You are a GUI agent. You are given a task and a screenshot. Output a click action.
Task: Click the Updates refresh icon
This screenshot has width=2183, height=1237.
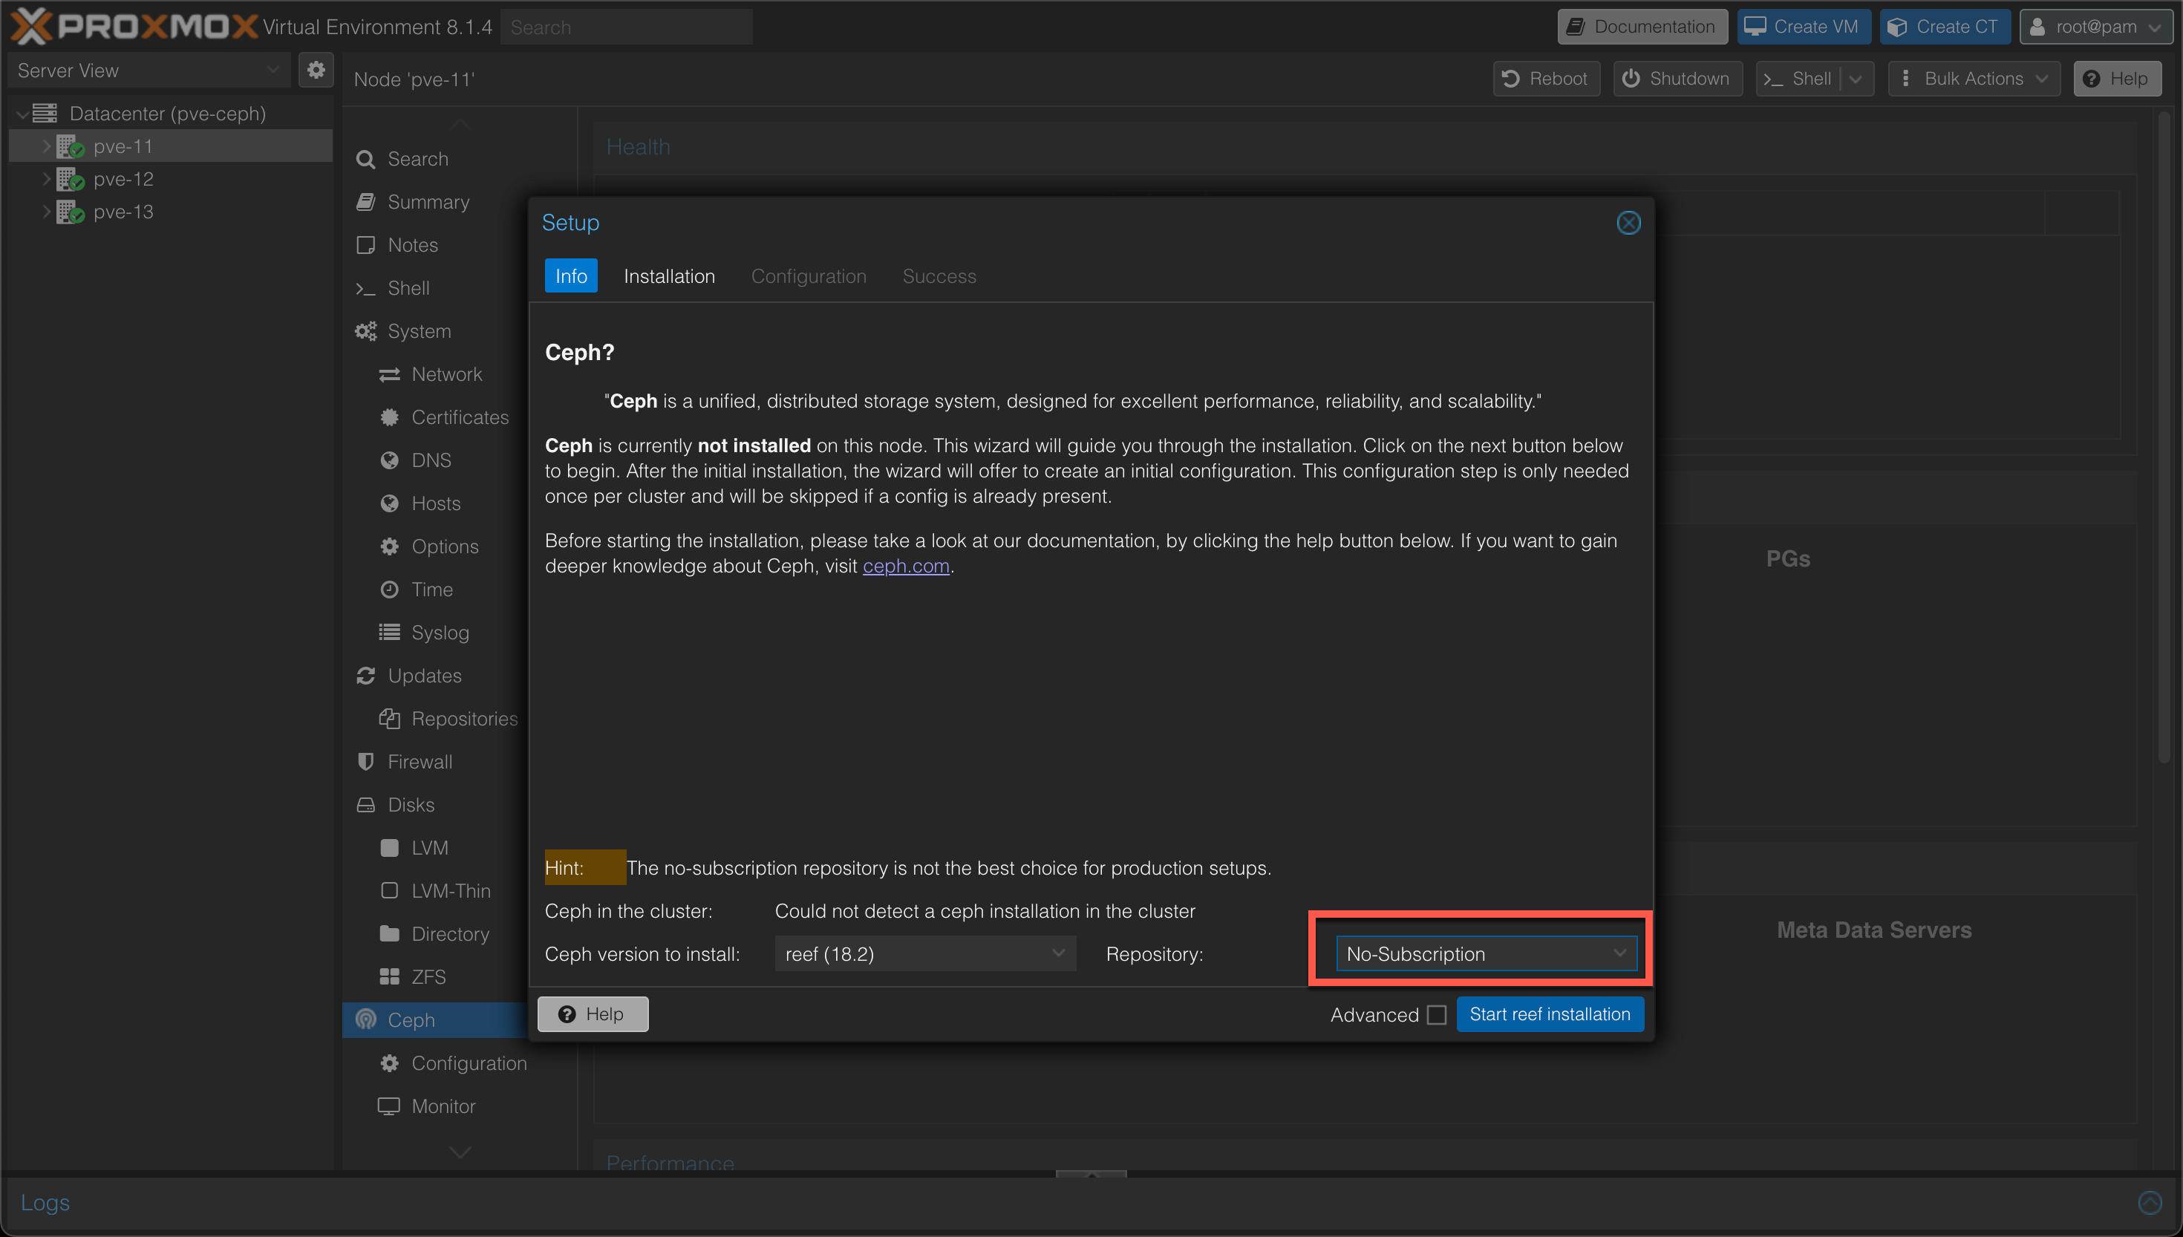point(366,675)
